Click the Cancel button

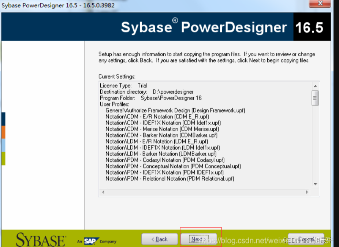point(306,239)
